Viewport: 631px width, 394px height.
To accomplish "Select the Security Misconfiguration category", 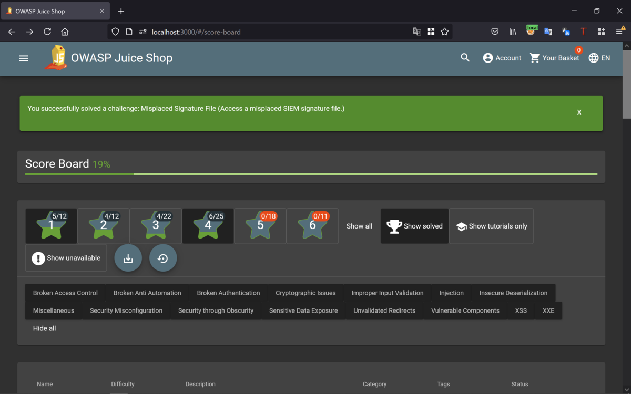I will point(126,310).
